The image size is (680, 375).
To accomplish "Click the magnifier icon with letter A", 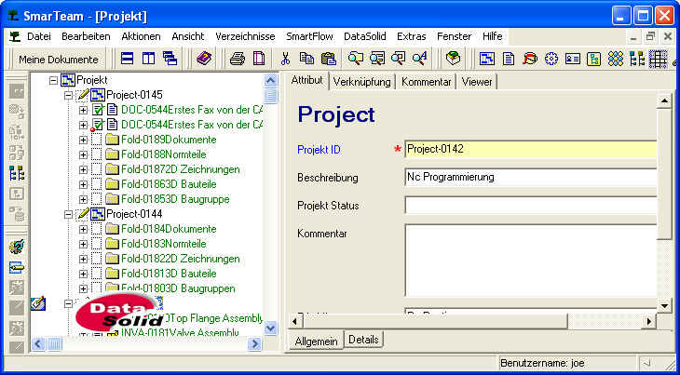I will (419, 59).
